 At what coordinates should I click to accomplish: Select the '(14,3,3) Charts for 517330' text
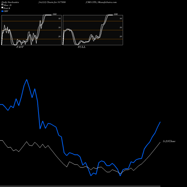click(x=52, y=2)
